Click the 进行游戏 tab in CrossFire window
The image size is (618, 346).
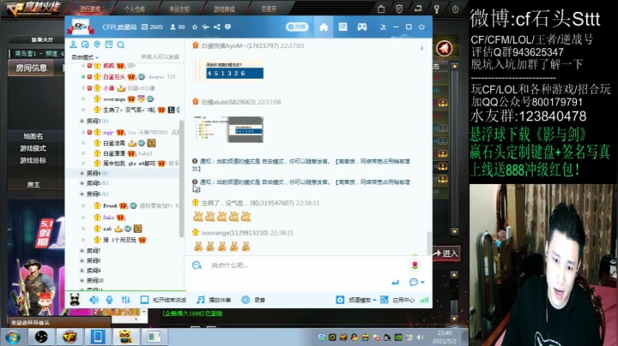click(x=90, y=9)
